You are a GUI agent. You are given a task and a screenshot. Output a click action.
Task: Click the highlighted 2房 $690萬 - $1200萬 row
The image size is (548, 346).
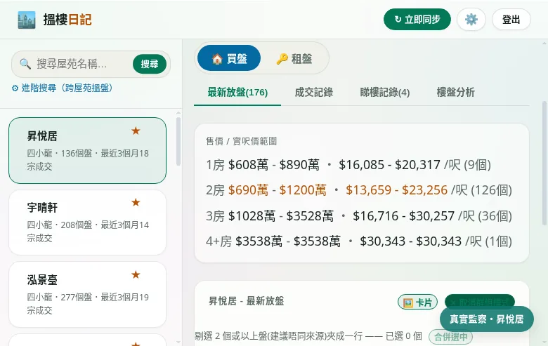click(359, 190)
